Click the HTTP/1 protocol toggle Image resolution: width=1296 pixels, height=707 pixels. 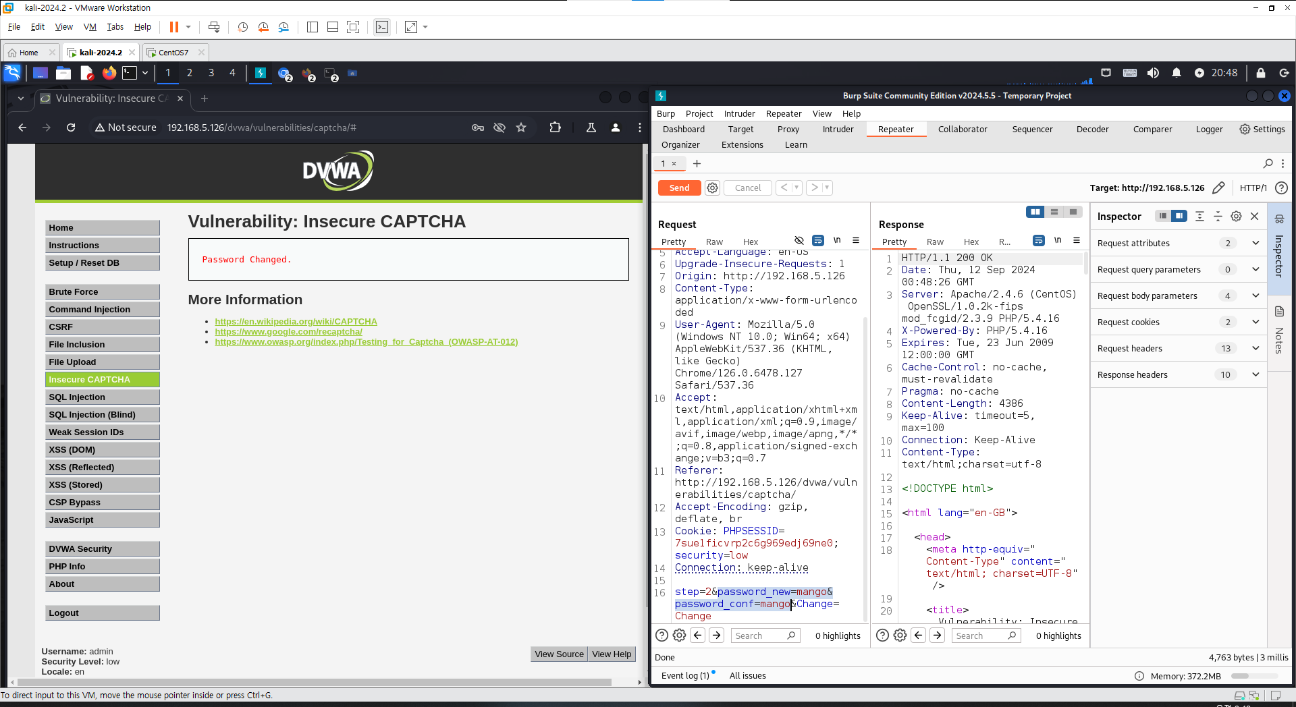coord(1253,188)
